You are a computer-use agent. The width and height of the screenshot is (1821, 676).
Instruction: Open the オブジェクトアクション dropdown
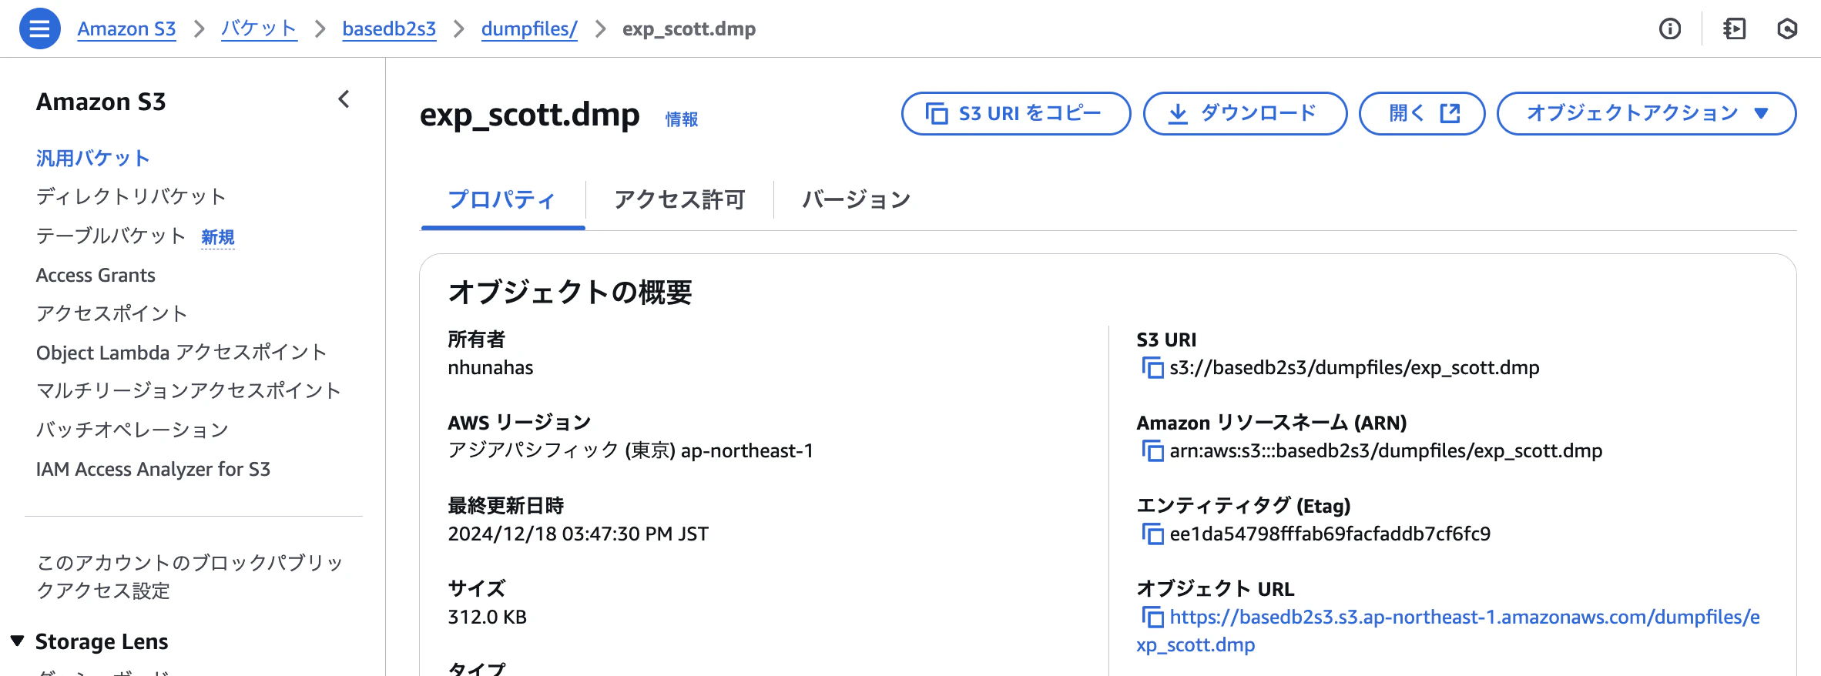click(1646, 113)
